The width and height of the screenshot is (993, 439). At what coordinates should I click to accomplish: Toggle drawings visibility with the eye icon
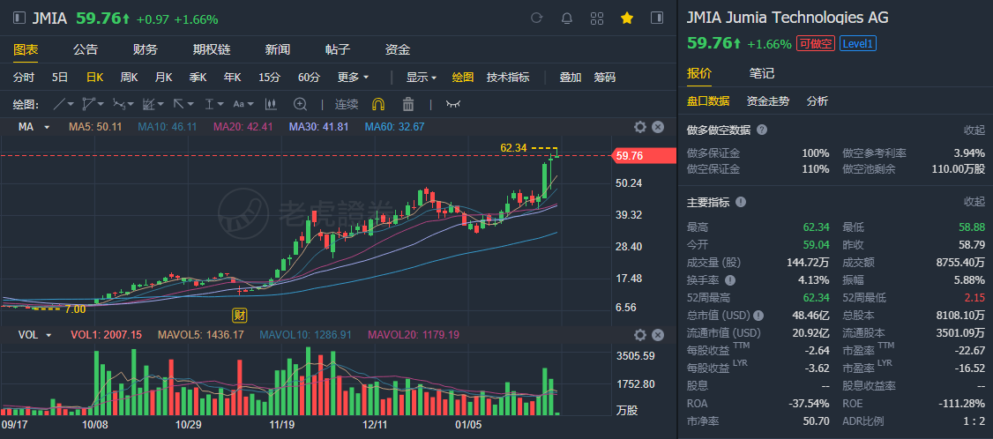pos(452,104)
